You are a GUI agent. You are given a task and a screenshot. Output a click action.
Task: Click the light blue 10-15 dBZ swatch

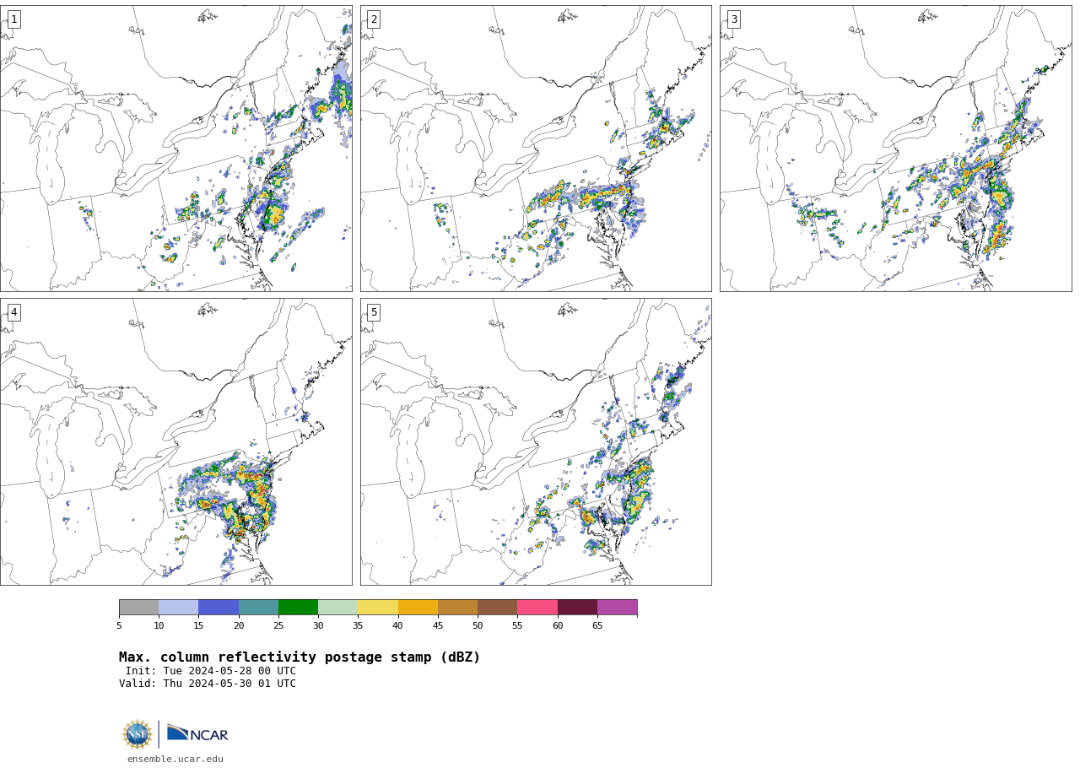click(178, 608)
